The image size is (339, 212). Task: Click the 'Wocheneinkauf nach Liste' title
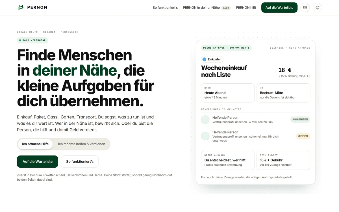pos(224,71)
